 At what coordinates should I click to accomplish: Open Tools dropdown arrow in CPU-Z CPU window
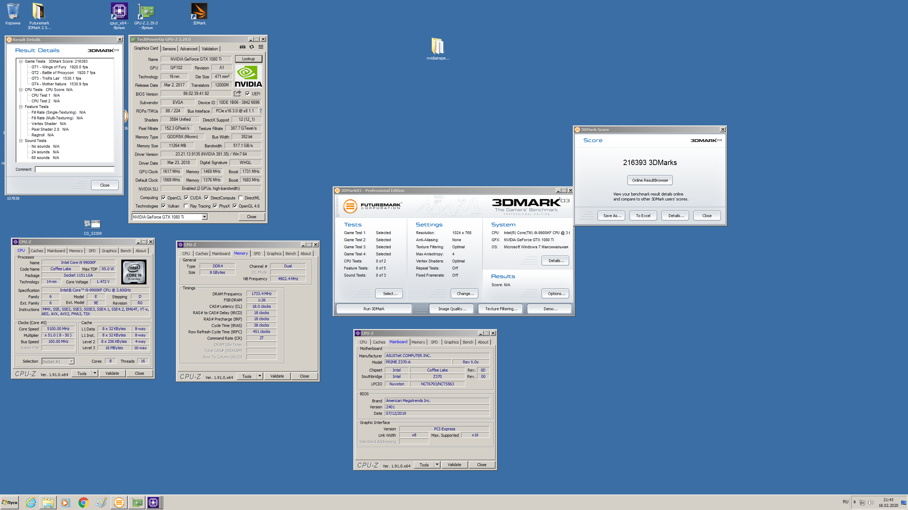point(95,373)
